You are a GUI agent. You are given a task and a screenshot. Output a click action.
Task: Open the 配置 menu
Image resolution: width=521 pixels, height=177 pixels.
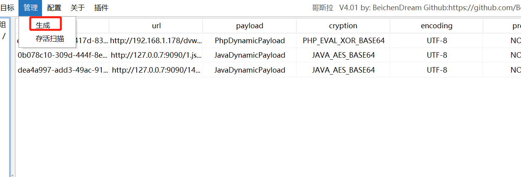coord(54,8)
